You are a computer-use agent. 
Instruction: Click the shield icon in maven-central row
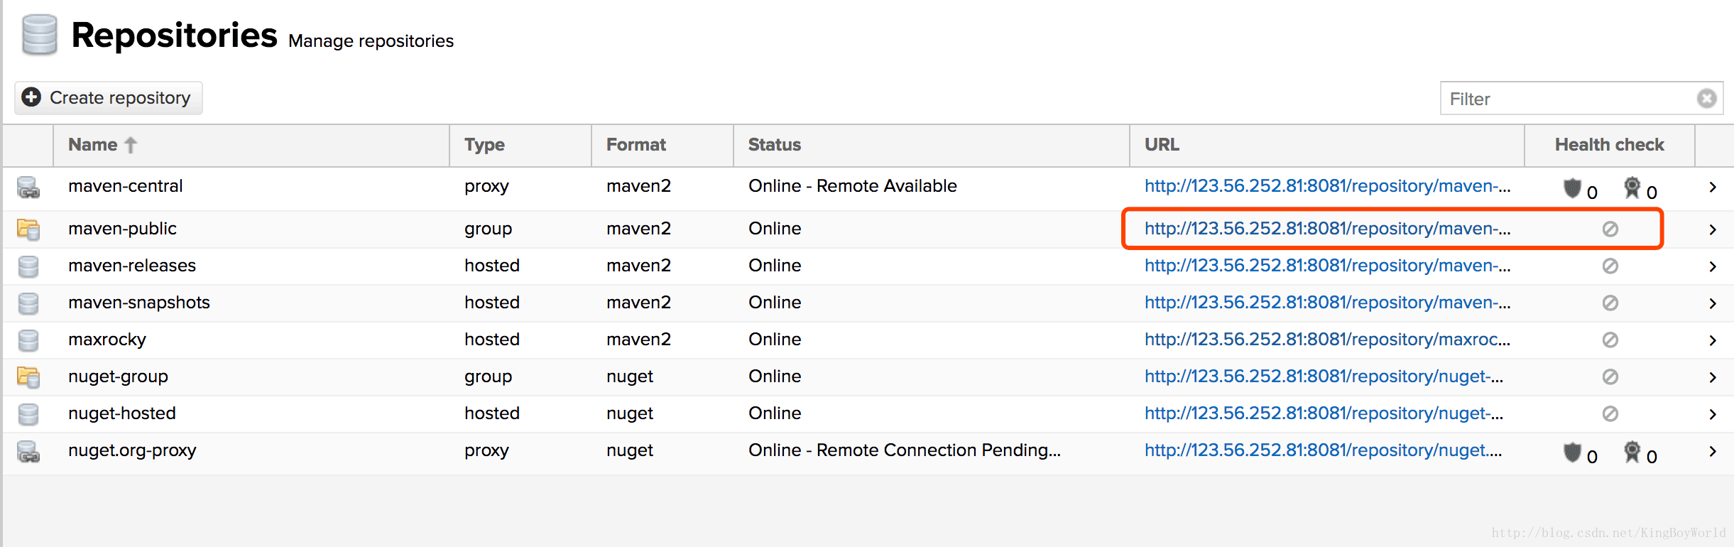(x=1572, y=188)
